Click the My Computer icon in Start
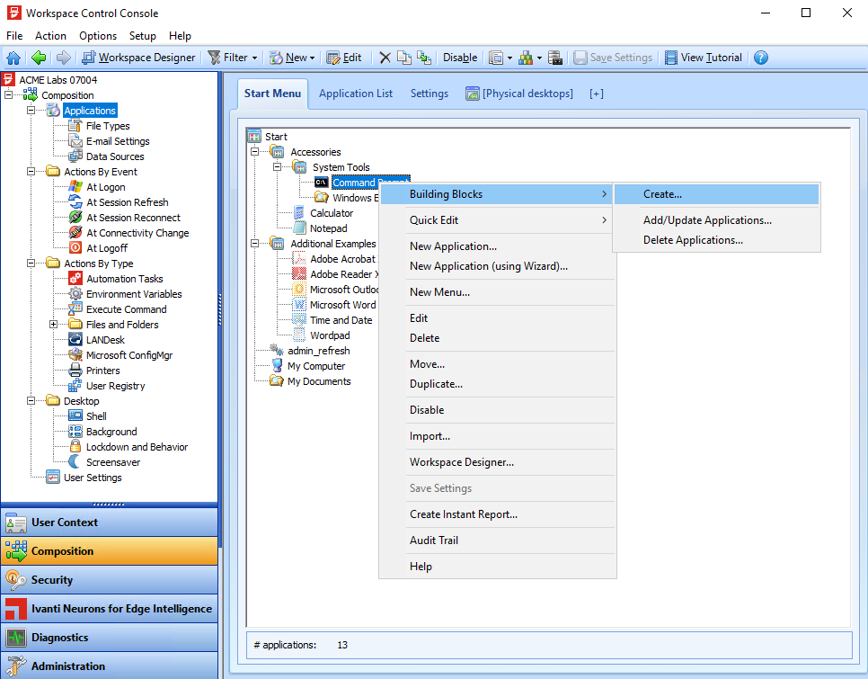Image resolution: width=868 pixels, height=679 pixels. click(x=277, y=366)
